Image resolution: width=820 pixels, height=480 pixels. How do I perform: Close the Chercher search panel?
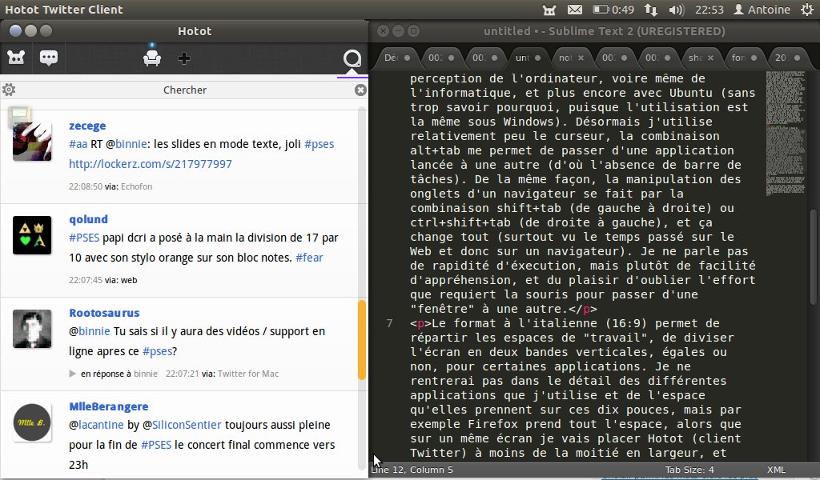click(x=360, y=90)
